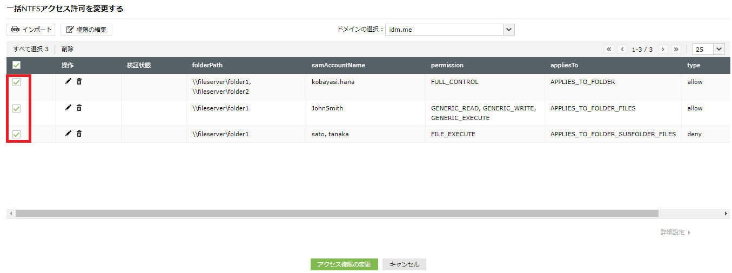Delete the sato, tanaka row with trash icon
This screenshot has width=732, height=273.
point(79,134)
